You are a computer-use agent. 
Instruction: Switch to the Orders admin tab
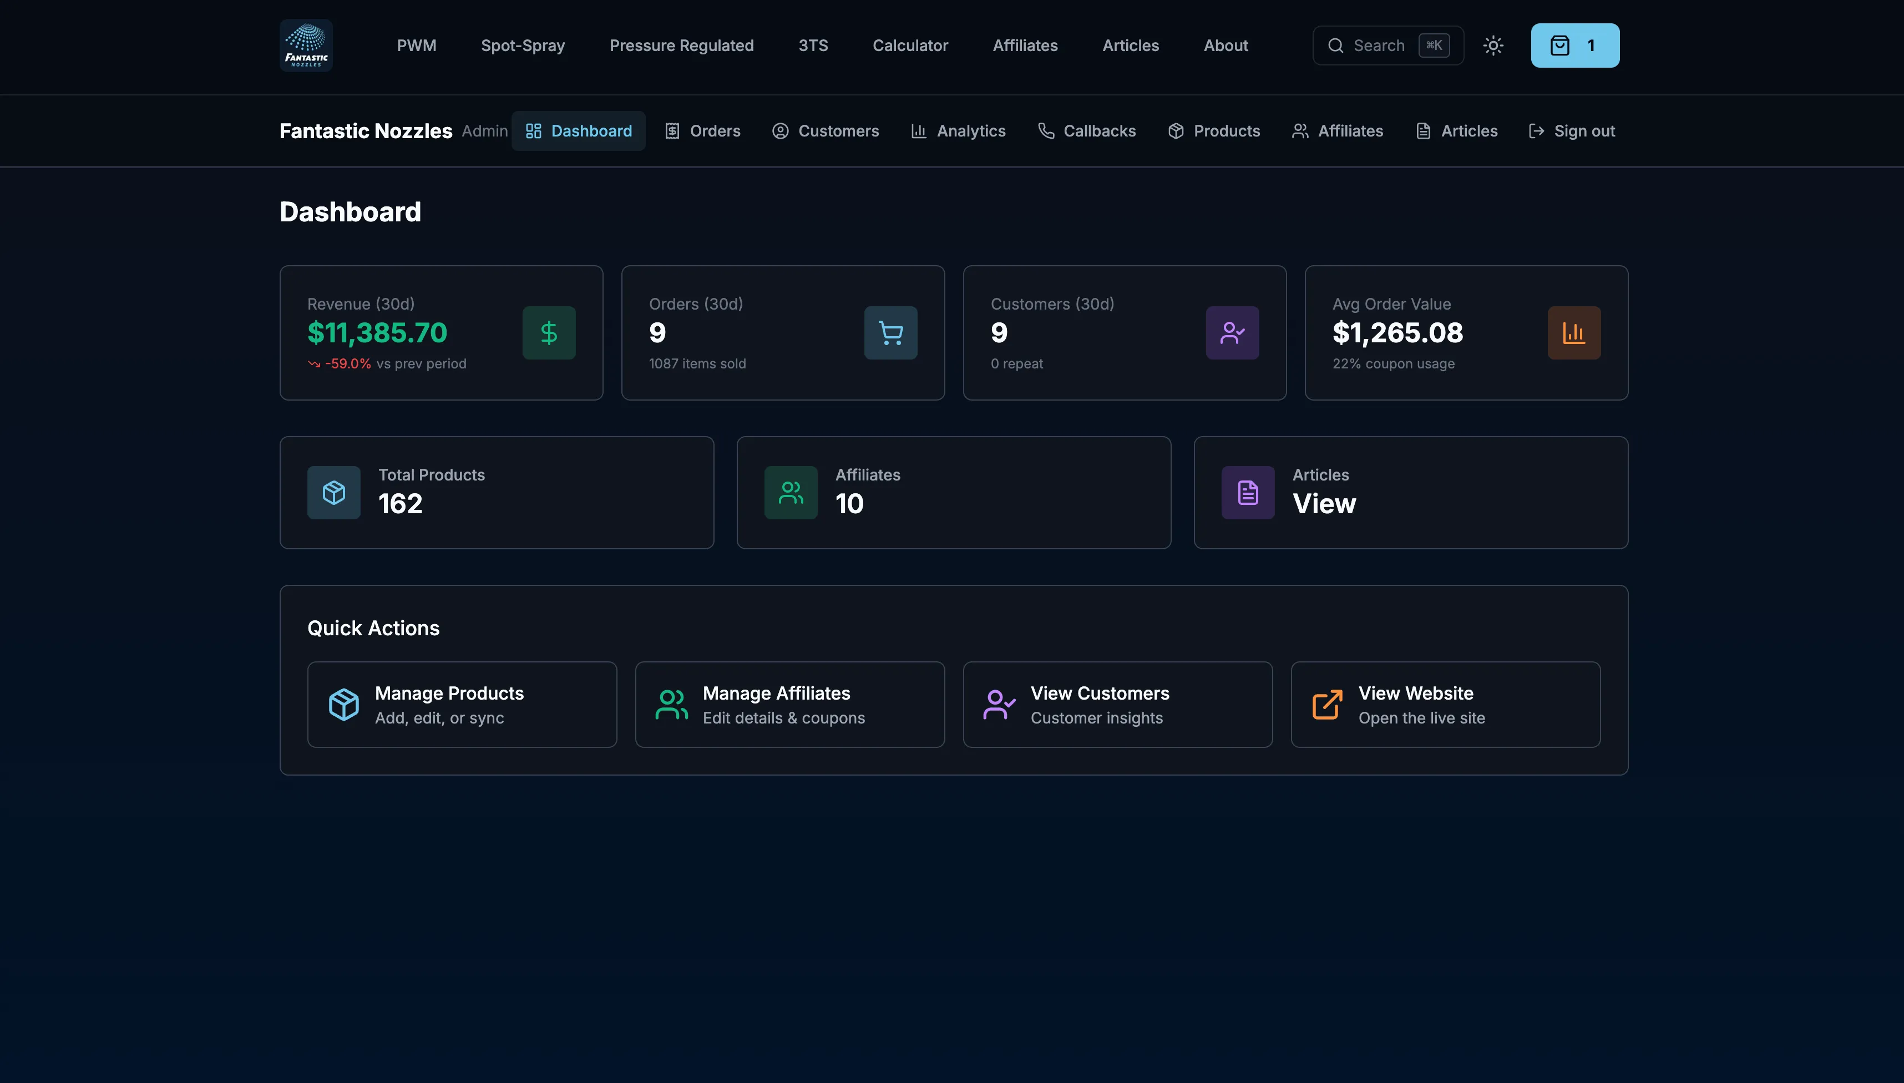point(702,131)
